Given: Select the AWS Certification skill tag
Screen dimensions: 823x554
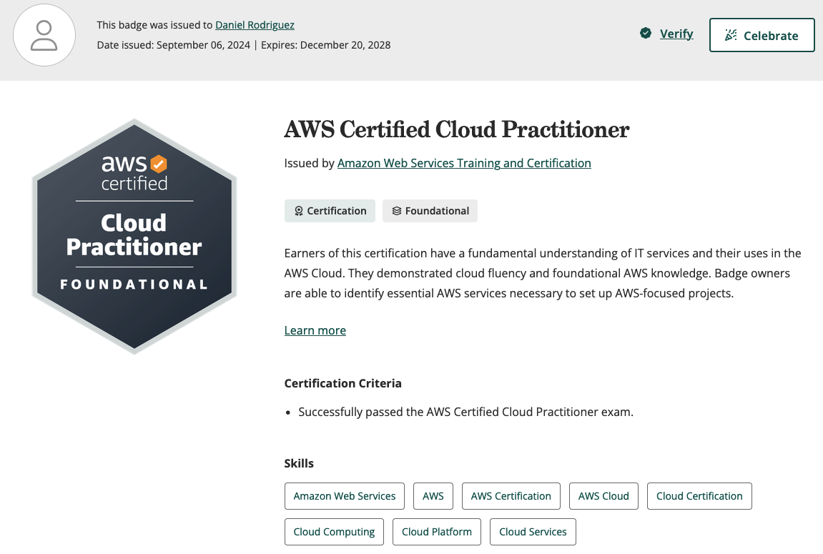Looking at the screenshot, I should click(x=511, y=496).
